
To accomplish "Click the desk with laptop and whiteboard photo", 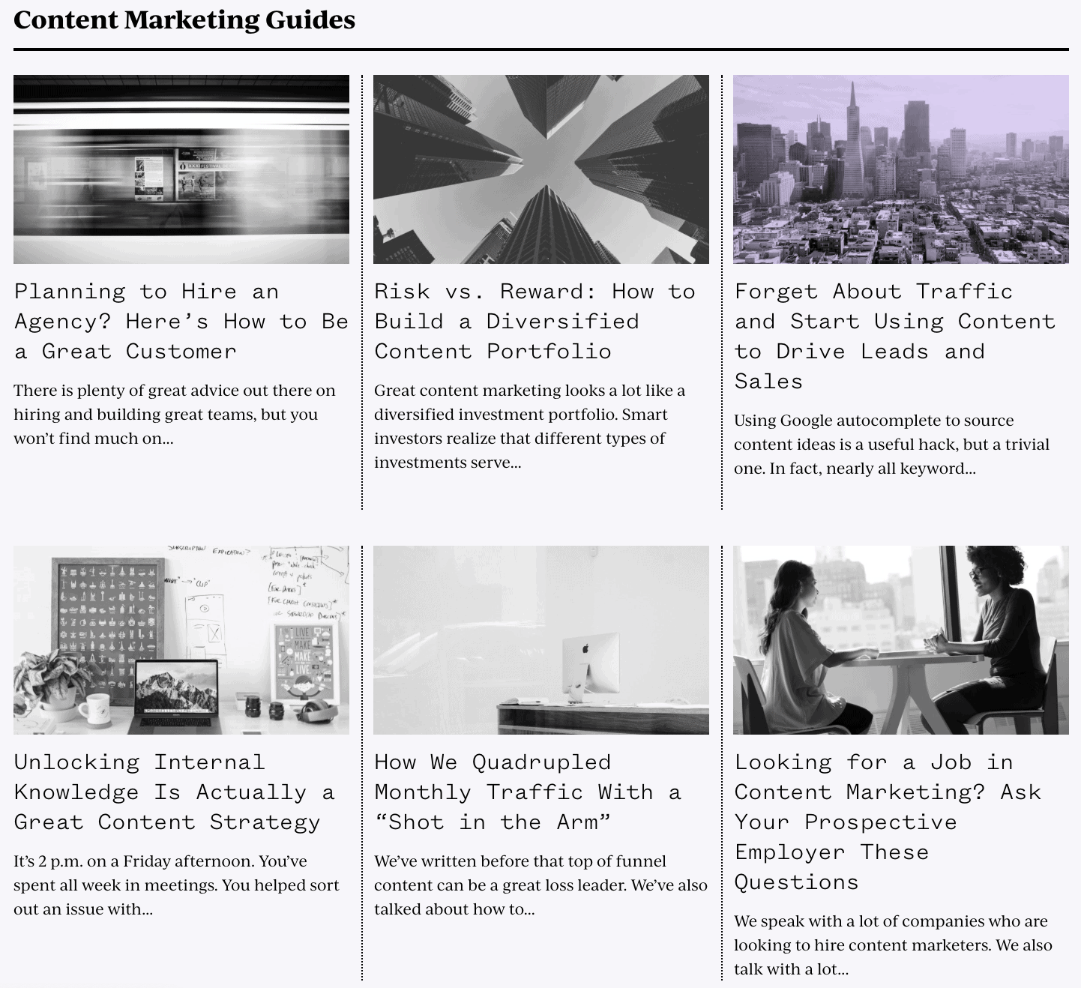I will pos(181,641).
